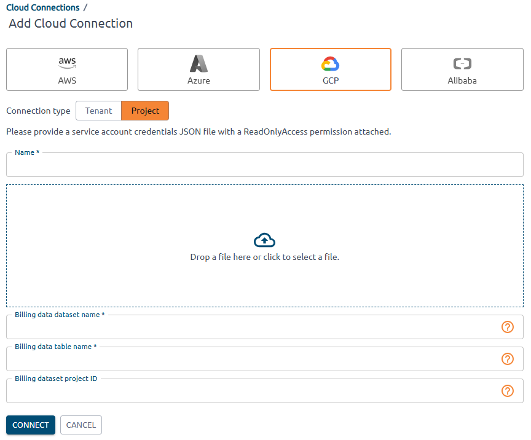Select the AWS cloud provider icon
This screenshot has width=531, height=440.
[66, 62]
